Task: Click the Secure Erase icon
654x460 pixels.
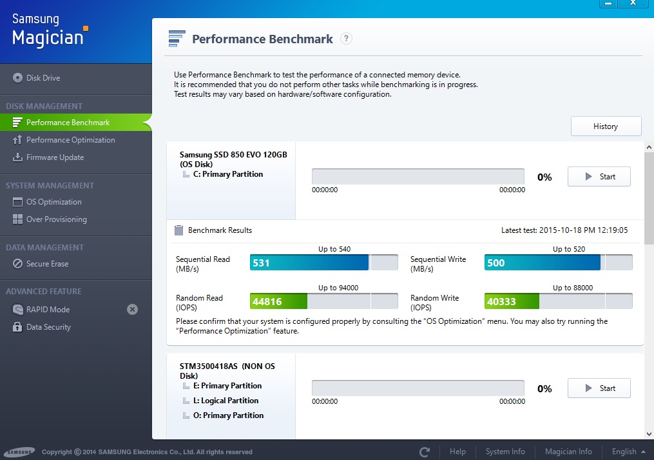Action: point(17,264)
